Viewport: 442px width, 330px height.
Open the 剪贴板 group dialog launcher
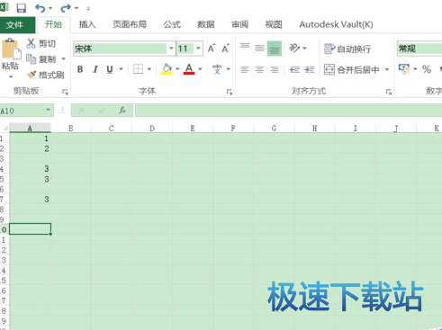(65, 92)
